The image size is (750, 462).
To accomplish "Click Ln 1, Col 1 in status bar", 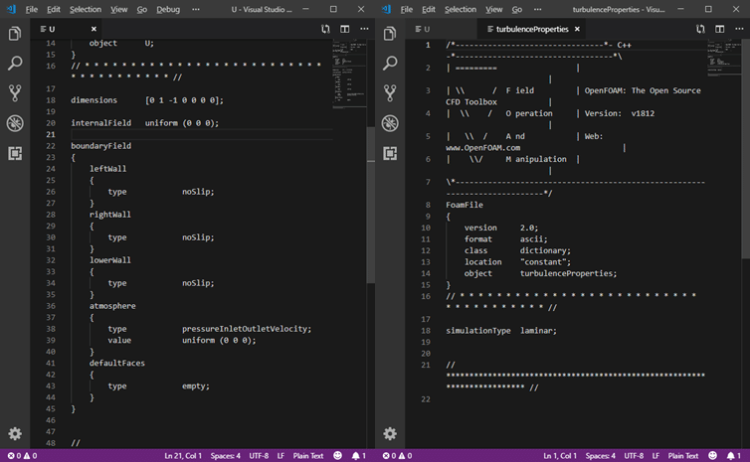I will point(560,456).
